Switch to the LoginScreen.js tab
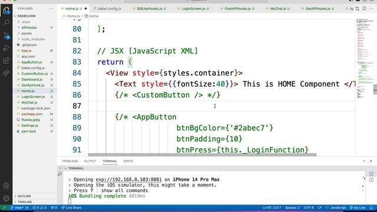 pyautogui.click(x=195, y=9)
